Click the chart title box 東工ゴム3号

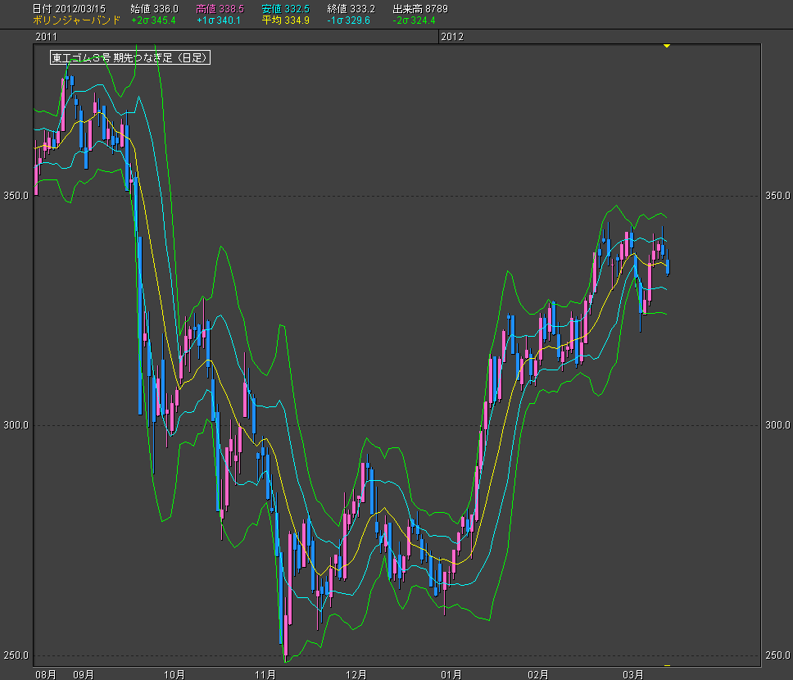pyautogui.click(x=130, y=57)
